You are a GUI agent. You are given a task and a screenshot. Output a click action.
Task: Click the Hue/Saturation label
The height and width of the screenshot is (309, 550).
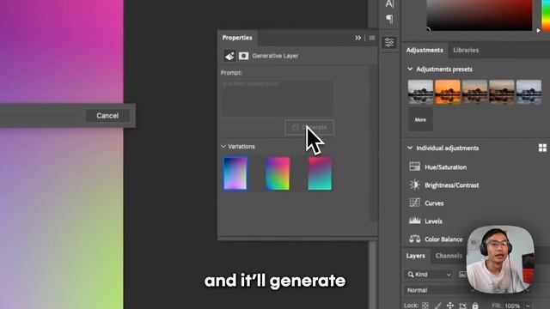(x=445, y=167)
